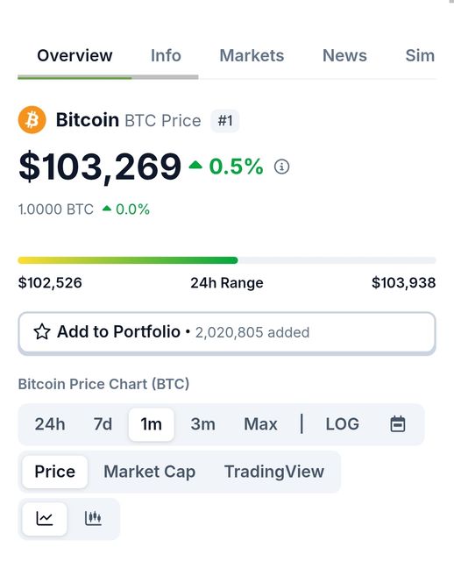Switch to candlestick chart view
The image size is (454, 561).
point(93,518)
